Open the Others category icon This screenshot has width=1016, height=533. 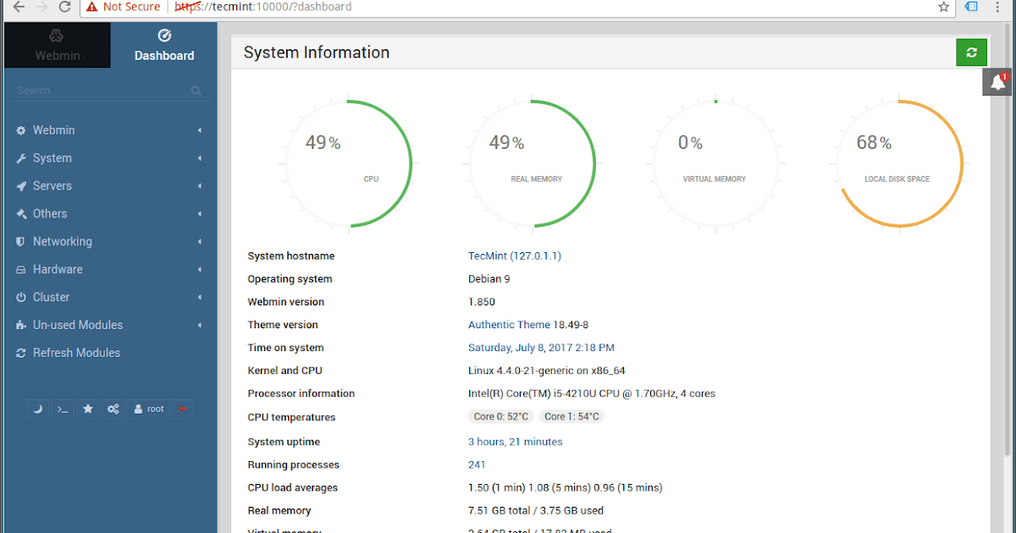21,214
